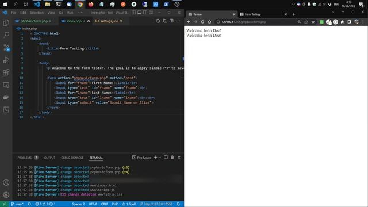Open the collapsed VS Code menu ellipsis
Viewport: 368px width, 207px height.
click(x=80, y=13)
